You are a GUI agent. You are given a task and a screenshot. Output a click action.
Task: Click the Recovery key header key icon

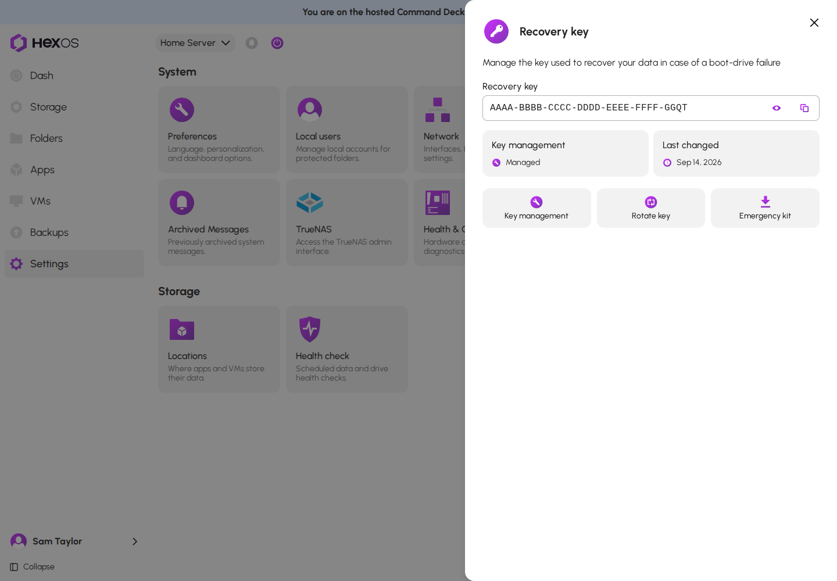(x=496, y=31)
